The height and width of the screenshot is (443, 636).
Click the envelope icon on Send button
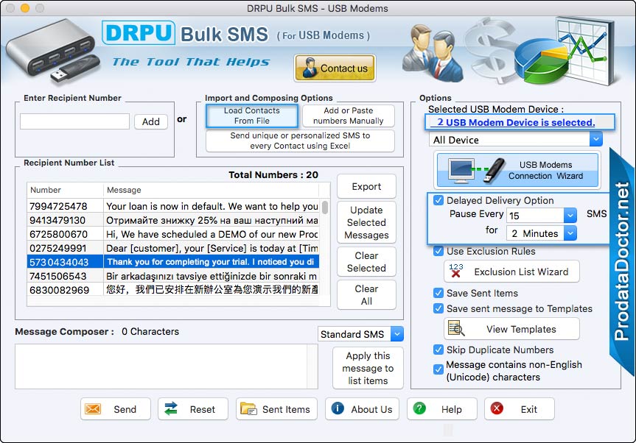pyautogui.click(x=92, y=409)
